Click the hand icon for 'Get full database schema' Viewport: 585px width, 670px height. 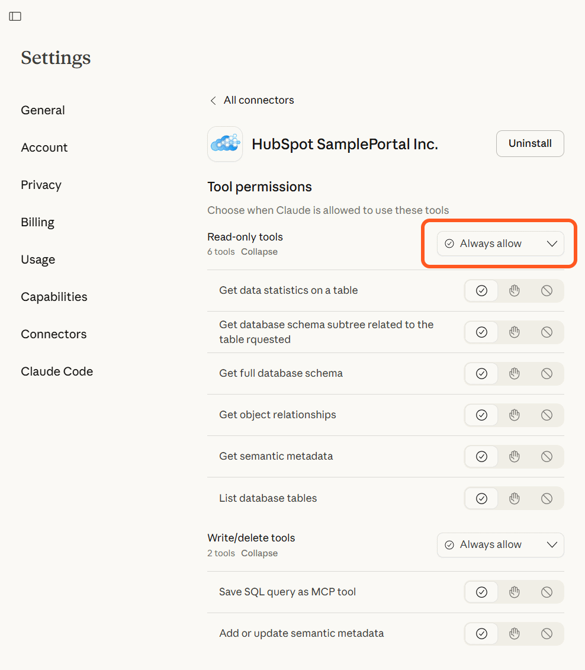tap(514, 373)
